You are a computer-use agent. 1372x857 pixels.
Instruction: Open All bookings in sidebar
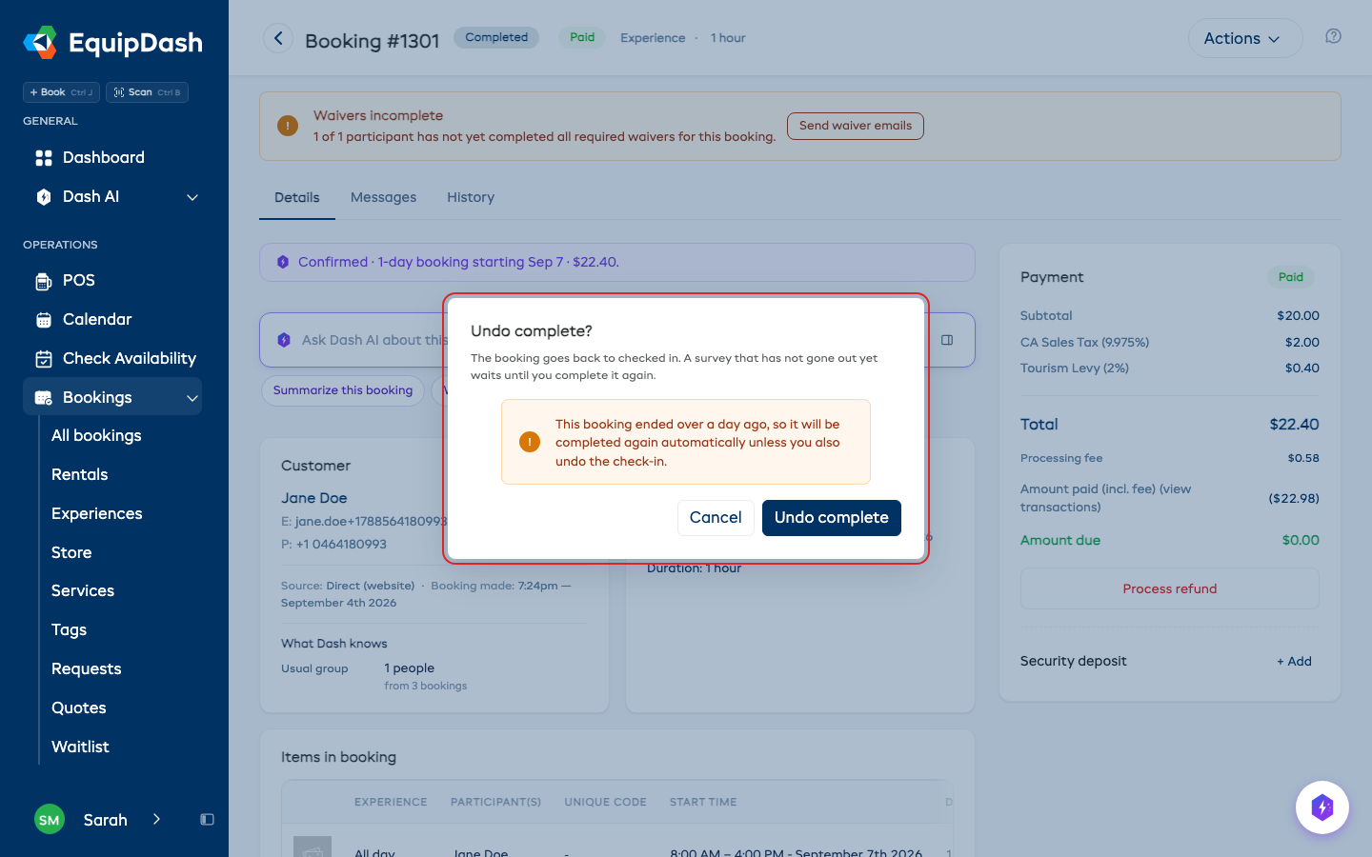pos(96,435)
